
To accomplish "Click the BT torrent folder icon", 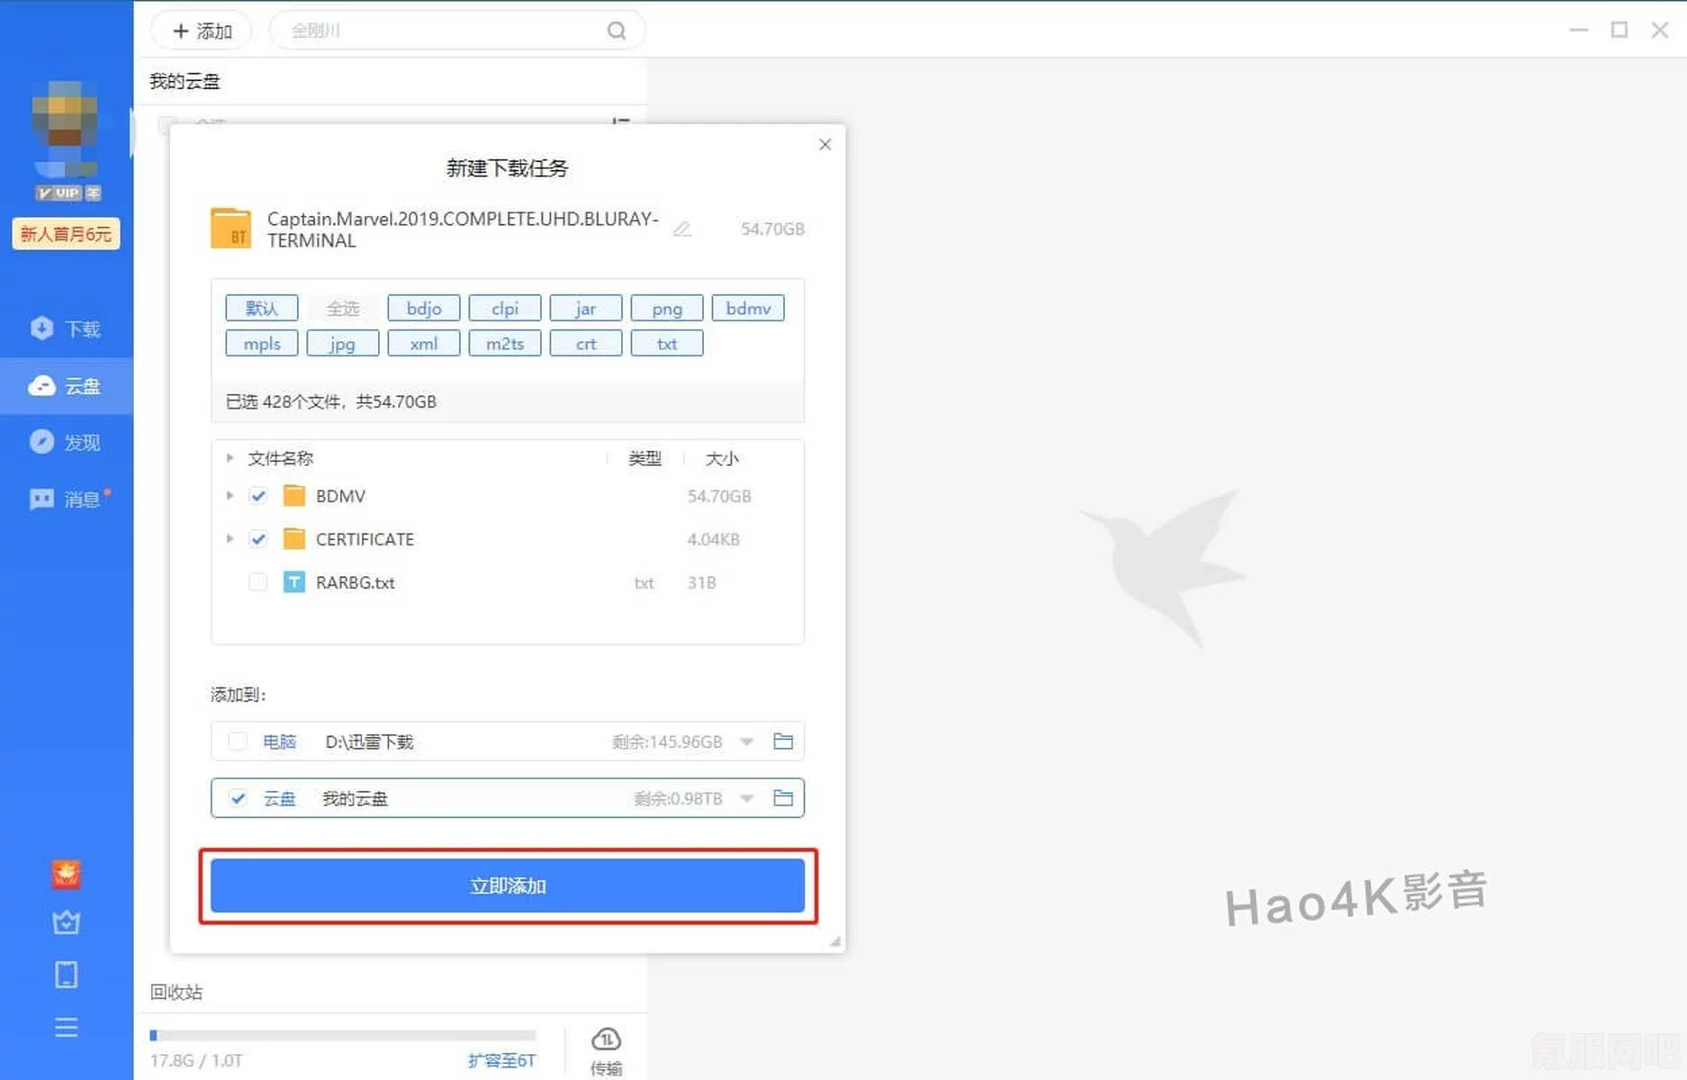I will click(230, 229).
